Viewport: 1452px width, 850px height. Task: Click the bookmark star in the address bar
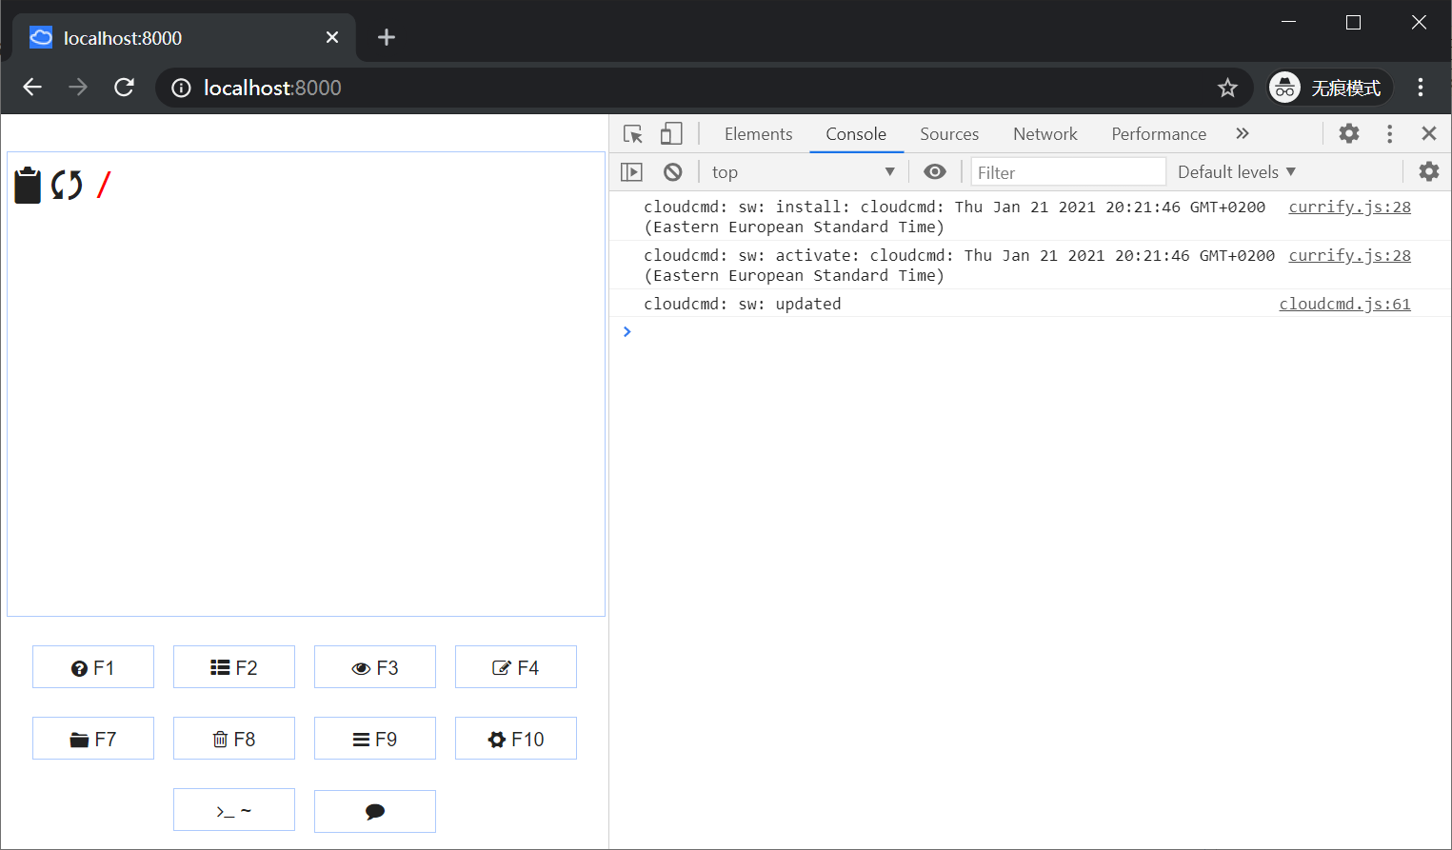[x=1227, y=88]
